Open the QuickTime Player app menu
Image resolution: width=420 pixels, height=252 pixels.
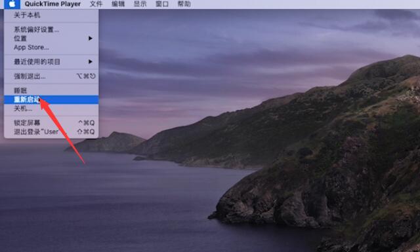coord(52,4)
